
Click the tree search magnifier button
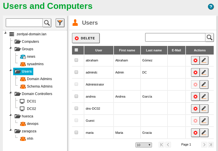tap(47, 23)
